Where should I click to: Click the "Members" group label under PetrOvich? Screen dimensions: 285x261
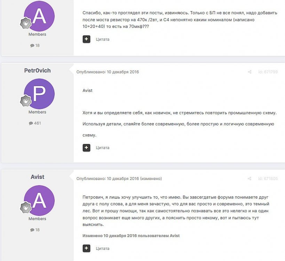click(37, 112)
